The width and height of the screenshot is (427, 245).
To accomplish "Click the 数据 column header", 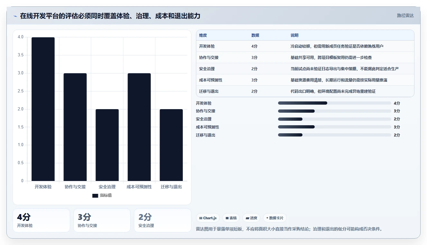I will tap(255, 35).
